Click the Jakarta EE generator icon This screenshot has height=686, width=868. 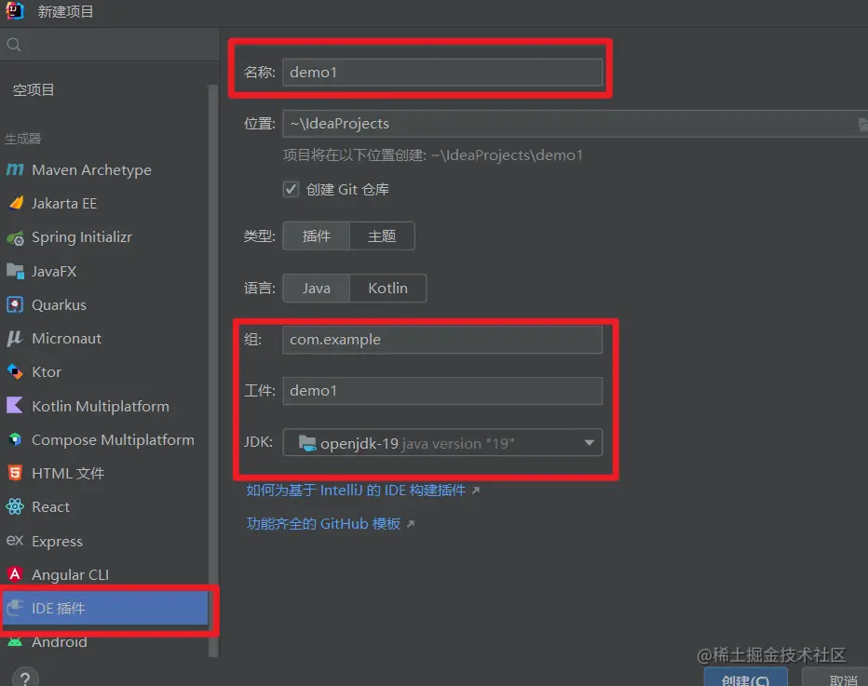(16, 203)
